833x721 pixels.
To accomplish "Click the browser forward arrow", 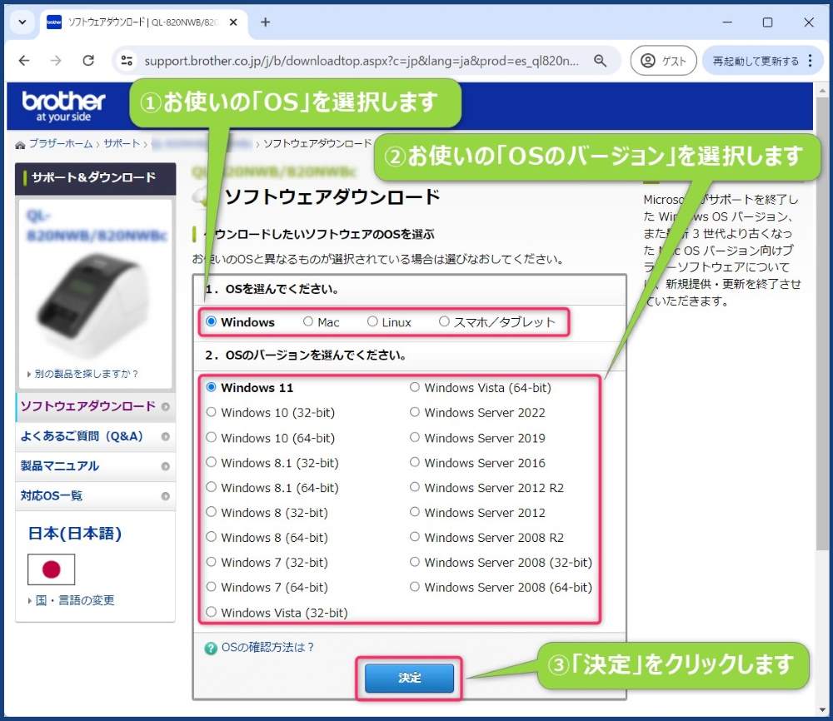I will click(x=56, y=61).
